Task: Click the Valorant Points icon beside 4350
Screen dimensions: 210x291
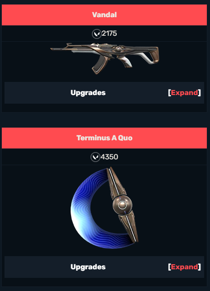Action: click(x=95, y=157)
